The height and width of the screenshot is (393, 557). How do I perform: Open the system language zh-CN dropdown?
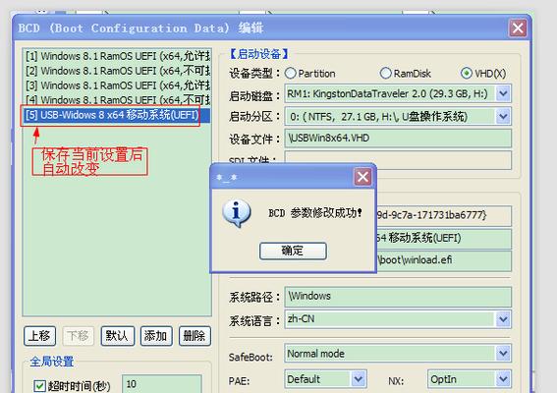tap(503, 319)
